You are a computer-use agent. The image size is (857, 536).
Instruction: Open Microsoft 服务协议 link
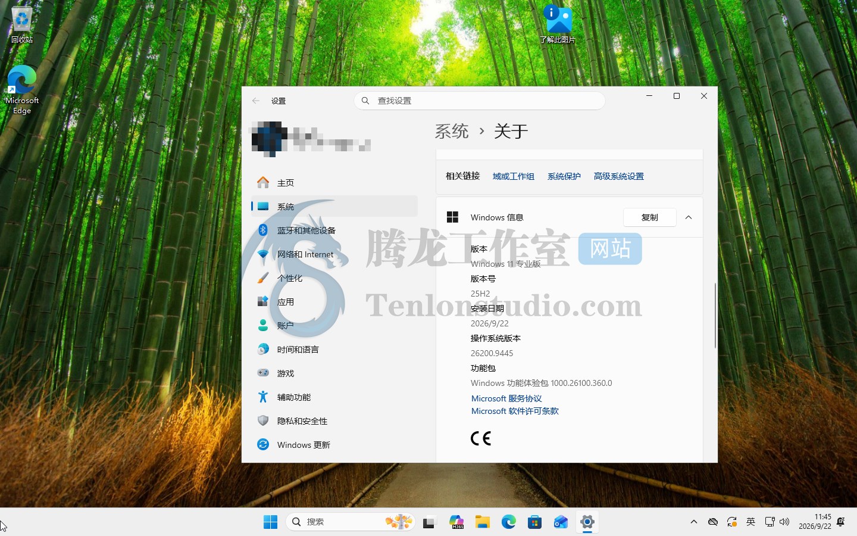tap(506, 398)
